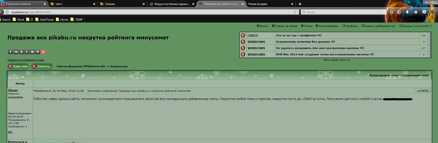Send topic by email icon
The image size is (438, 143).
[x=32, y=52]
